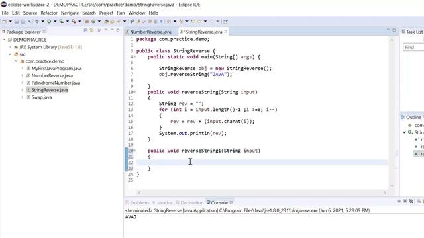Click Collapse All in Package Explorer
This screenshot has height=238, width=424.
[x=85, y=30]
